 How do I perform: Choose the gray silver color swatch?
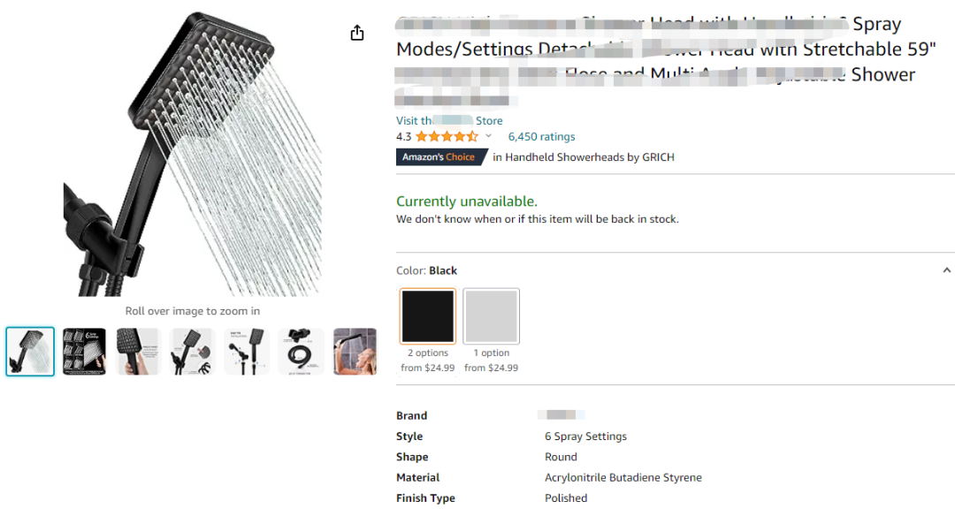point(491,315)
